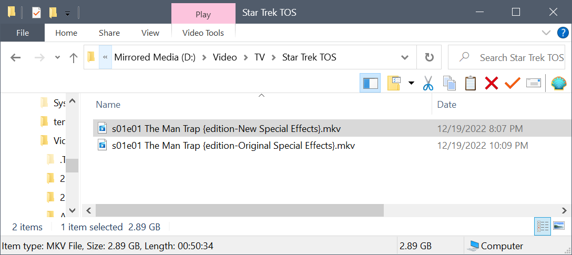Click the pink Play contextual tab

(203, 14)
